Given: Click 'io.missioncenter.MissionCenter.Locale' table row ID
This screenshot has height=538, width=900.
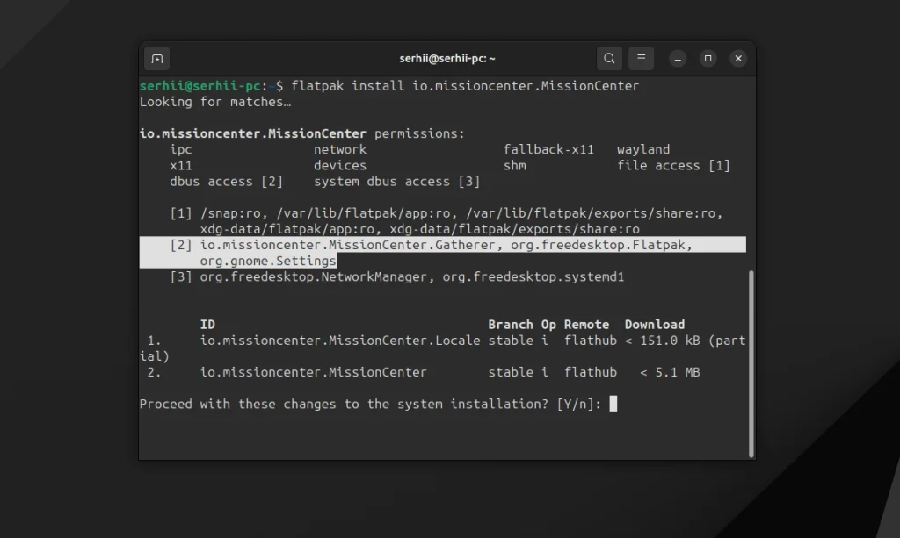Looking at the screenshot, I should coord(340,341).
